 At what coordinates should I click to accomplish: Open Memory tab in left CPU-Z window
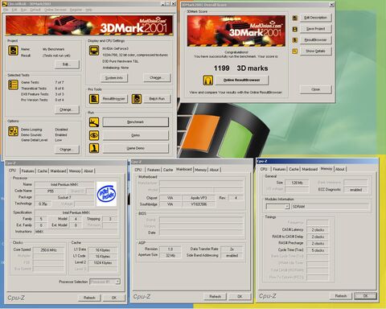pos(75,171)
